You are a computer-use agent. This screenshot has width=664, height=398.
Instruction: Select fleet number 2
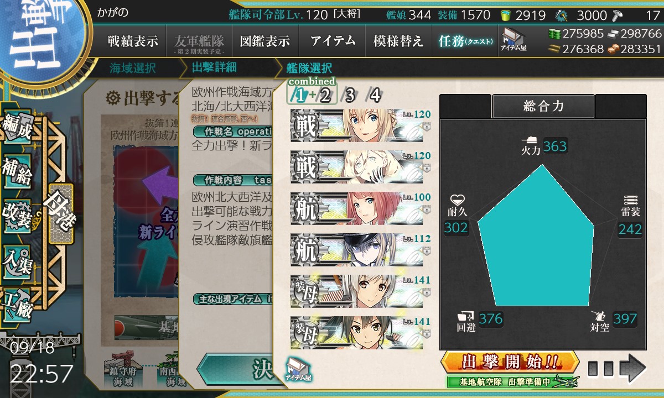325,96
